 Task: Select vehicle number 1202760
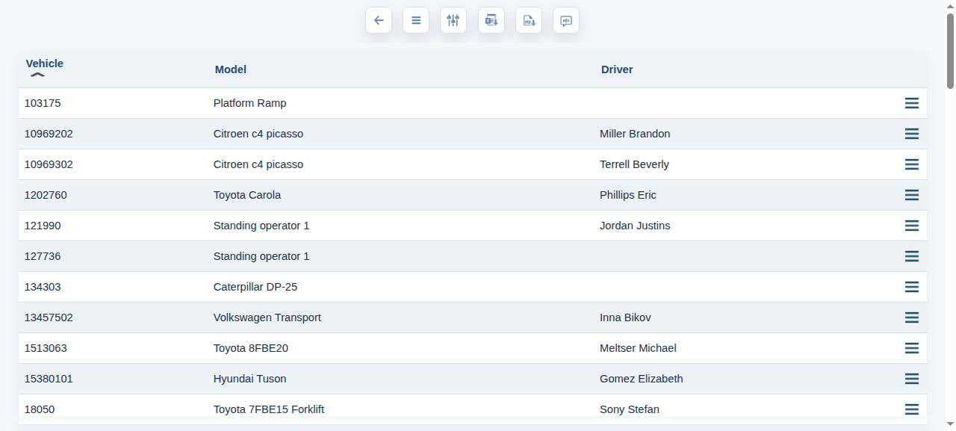pyautogui.click(x=46, y=195)
